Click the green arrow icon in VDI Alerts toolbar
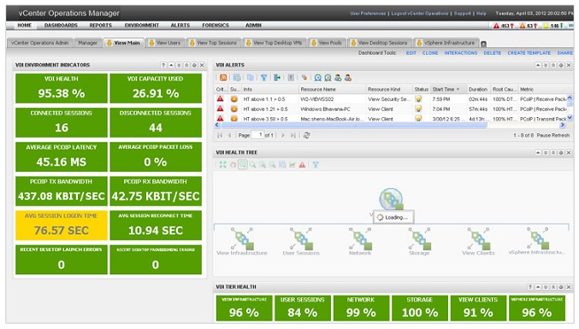This screenshot has height=329, width=579. click(x=277, y=78)
